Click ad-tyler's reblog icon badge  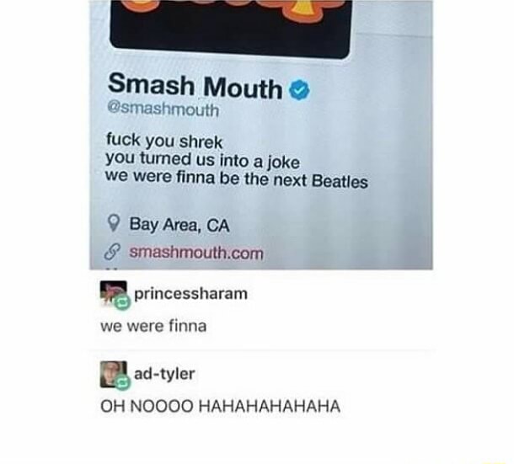[x=122, y=382]
